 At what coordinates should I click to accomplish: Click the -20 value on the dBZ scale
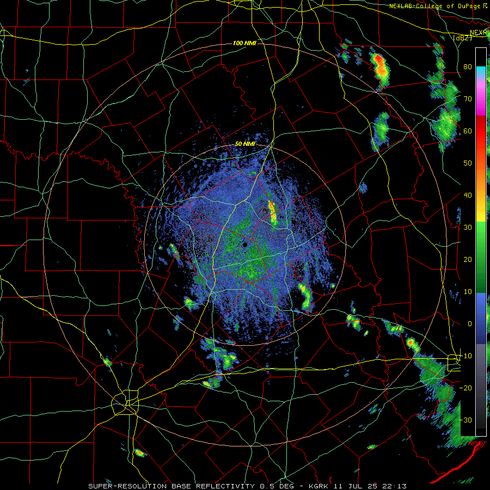click(466, 388)
